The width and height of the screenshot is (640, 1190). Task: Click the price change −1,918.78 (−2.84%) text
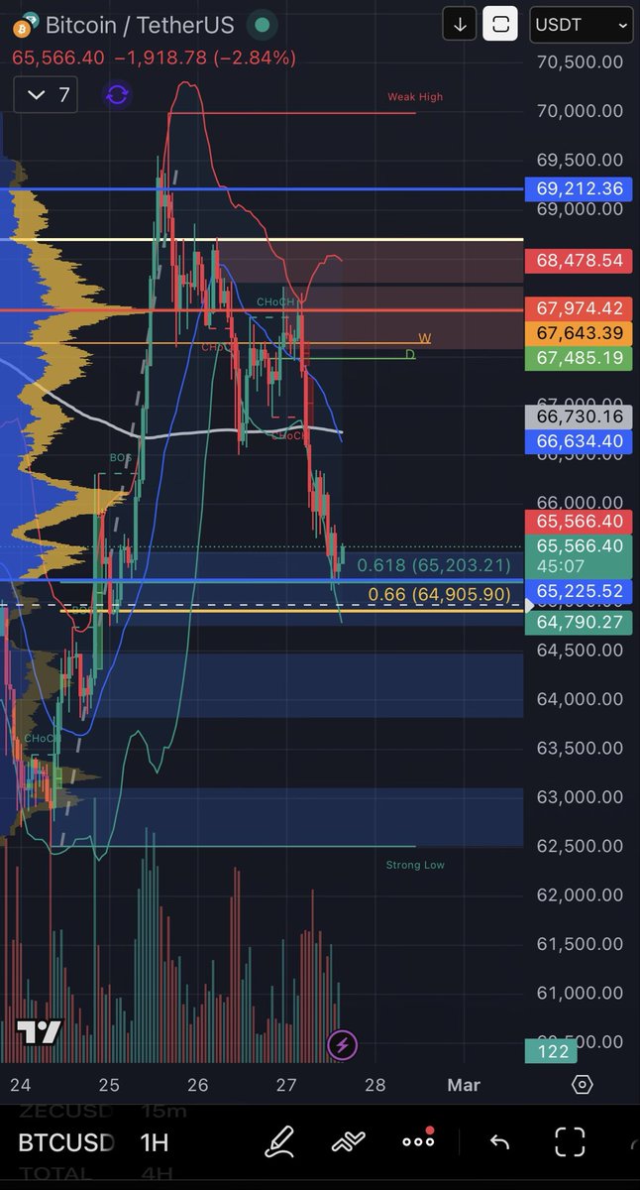(203, 59)
